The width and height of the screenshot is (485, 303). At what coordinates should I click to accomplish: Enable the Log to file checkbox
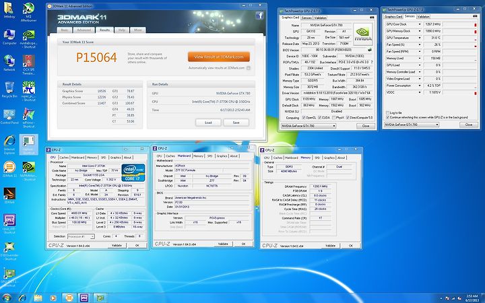tap(387, 113)
